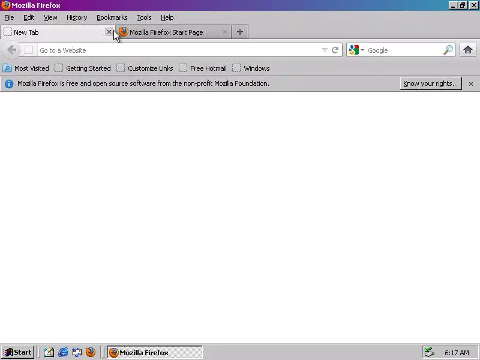Open the Windows bookmark
Viewport: 480px width, 360px height.
coord(251,68)
